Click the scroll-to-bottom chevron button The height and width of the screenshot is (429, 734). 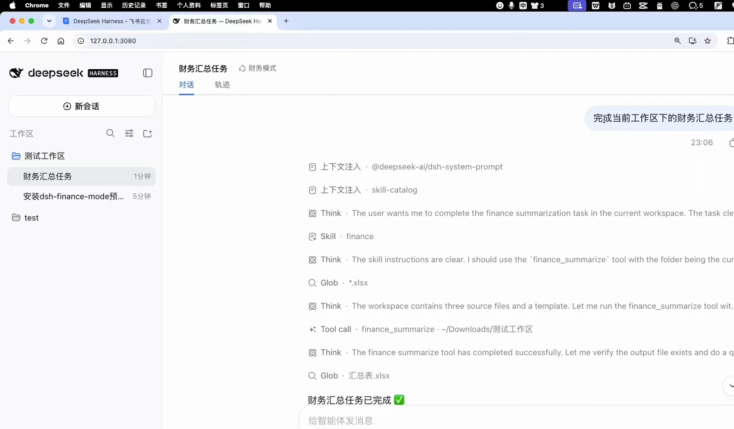pos(730,386)
